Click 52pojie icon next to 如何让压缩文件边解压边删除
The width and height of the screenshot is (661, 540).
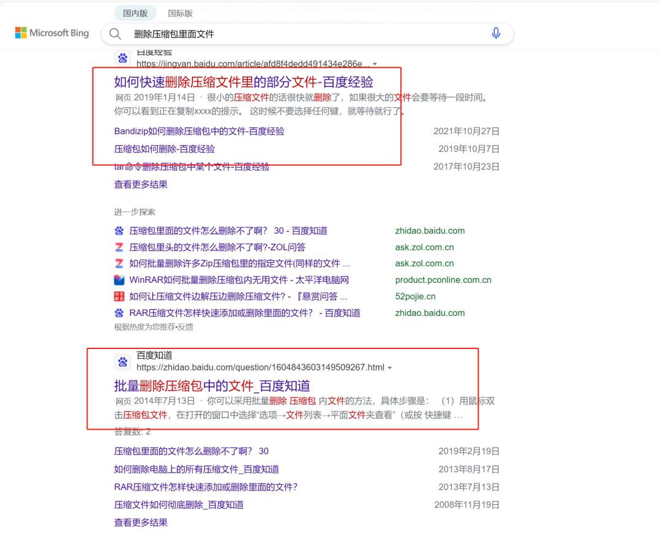[119, 296]
